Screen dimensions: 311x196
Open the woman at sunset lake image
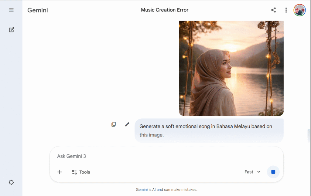pos(231,68)
